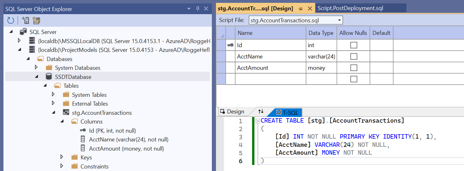This screenshot has height=171, width=464.
Task: Expand the Keys folder node
Action: 62,157
